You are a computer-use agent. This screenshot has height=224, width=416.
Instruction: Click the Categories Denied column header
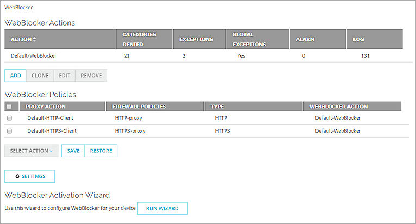coord(140,39)
